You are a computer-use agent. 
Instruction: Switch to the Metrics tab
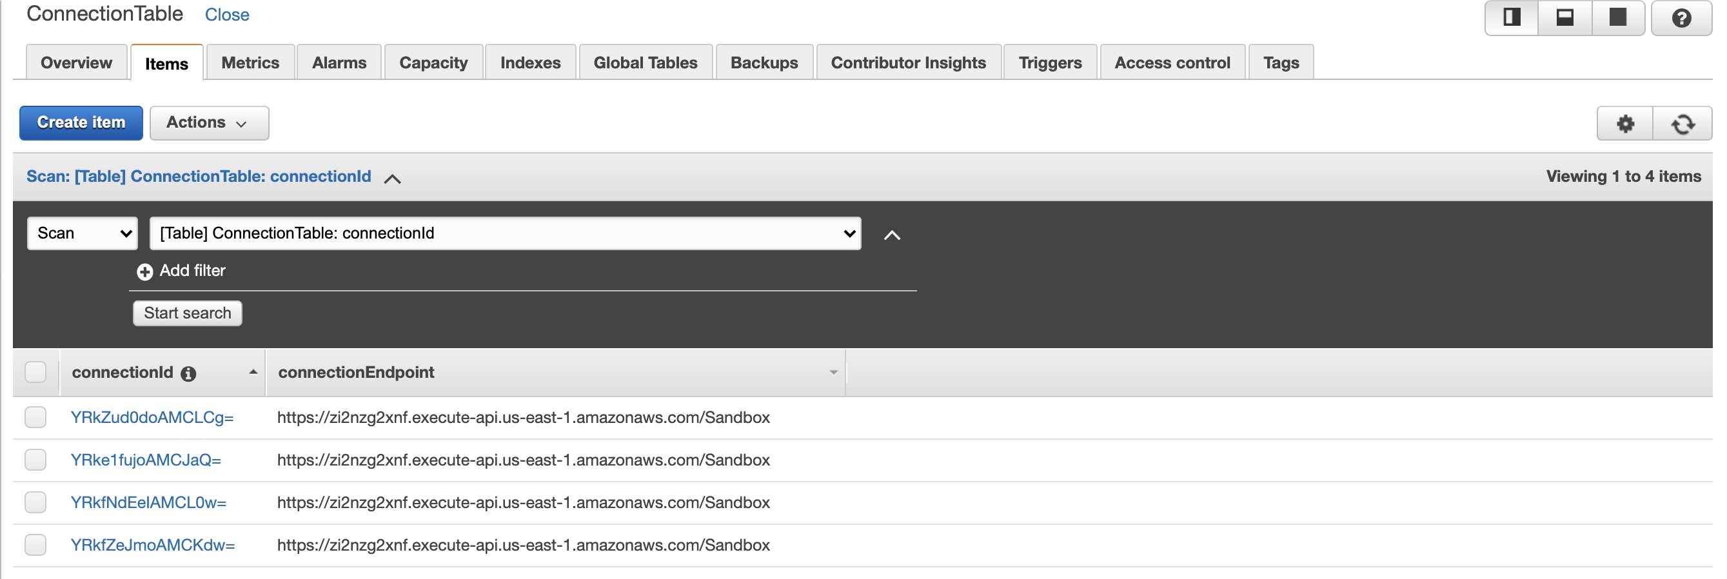click(250, 63)
